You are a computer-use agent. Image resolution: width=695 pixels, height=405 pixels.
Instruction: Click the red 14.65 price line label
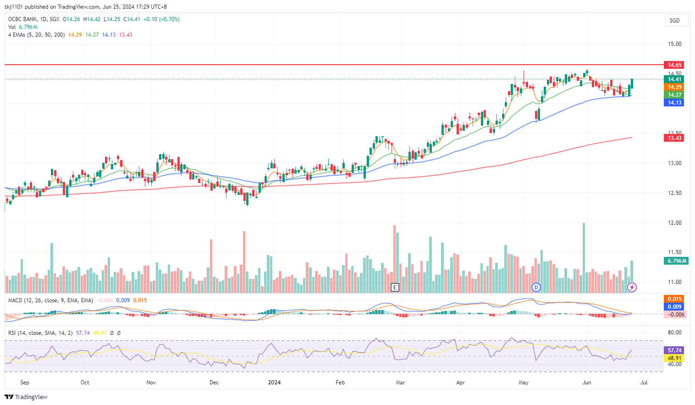674,65
